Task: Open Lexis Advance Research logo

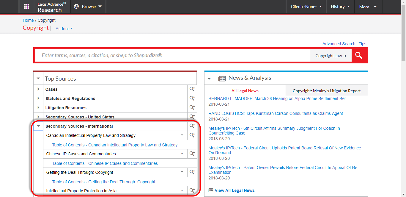Action: (x=52, y=7)
